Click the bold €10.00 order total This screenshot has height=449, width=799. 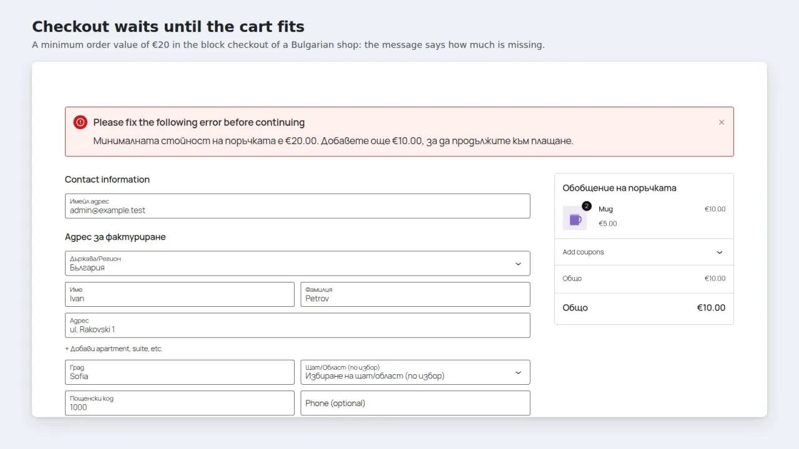click(711, 307)
